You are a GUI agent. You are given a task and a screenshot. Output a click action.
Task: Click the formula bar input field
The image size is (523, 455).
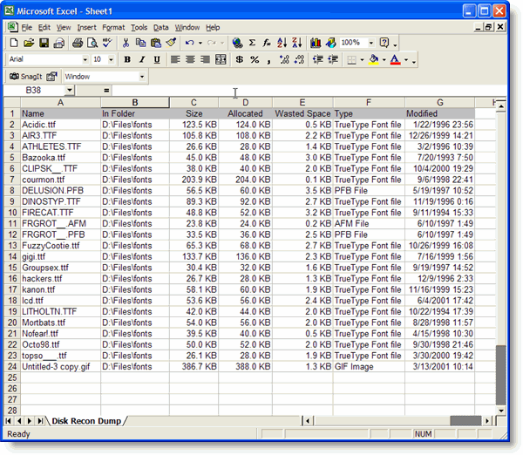click(x=309, y=91)
